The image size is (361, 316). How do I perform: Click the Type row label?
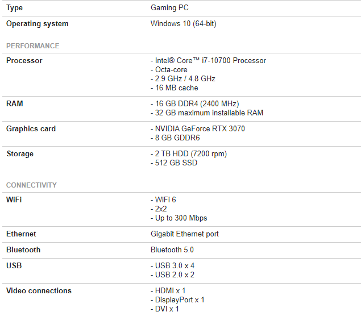tap(14, 8)
